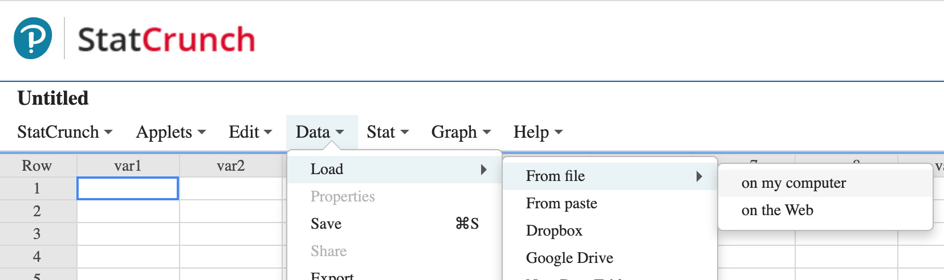Open the Graph dropdown menu
The image size is (944, 280).
pyautogui.click(x=461, y=132)
